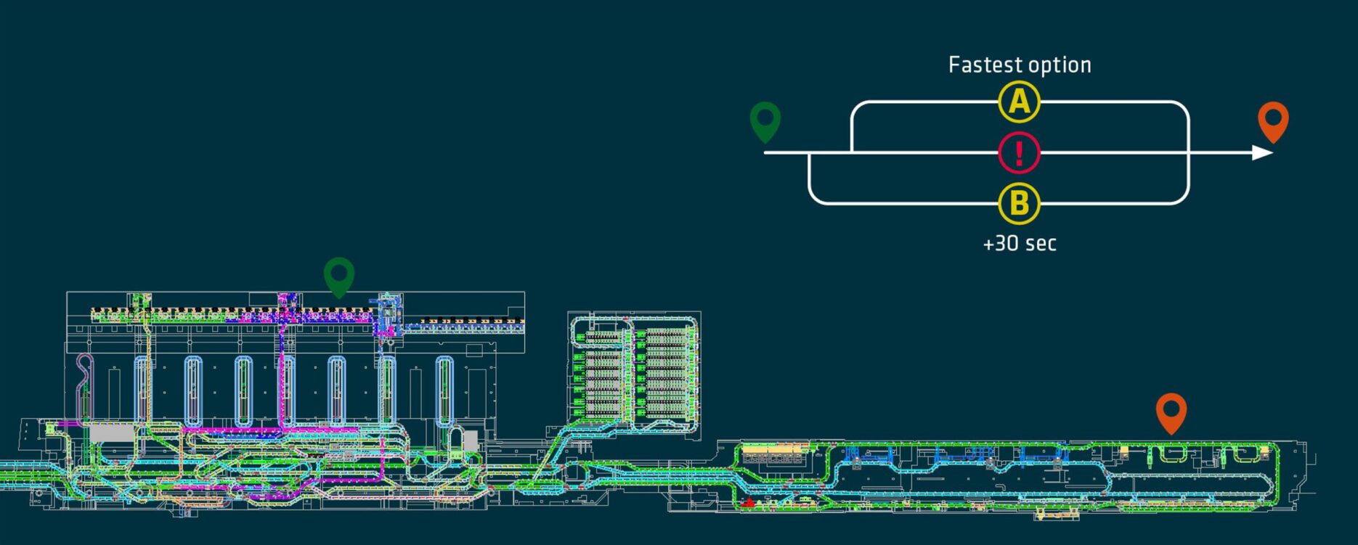Click the "+30 sec" delay label
The image size is (1358, 545).
pos(1019,244)
